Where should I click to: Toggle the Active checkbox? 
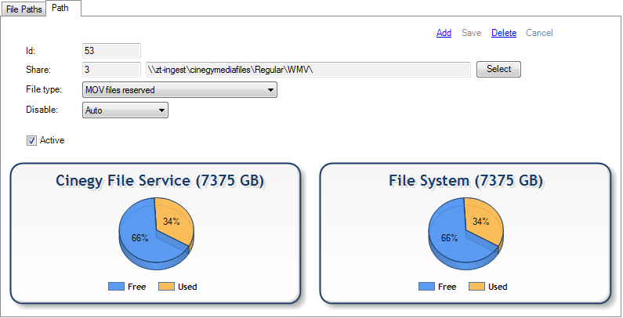(31, 140)
